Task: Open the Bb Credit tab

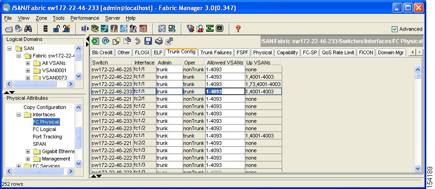Action: pyautogui.click(x=102, y=52)
